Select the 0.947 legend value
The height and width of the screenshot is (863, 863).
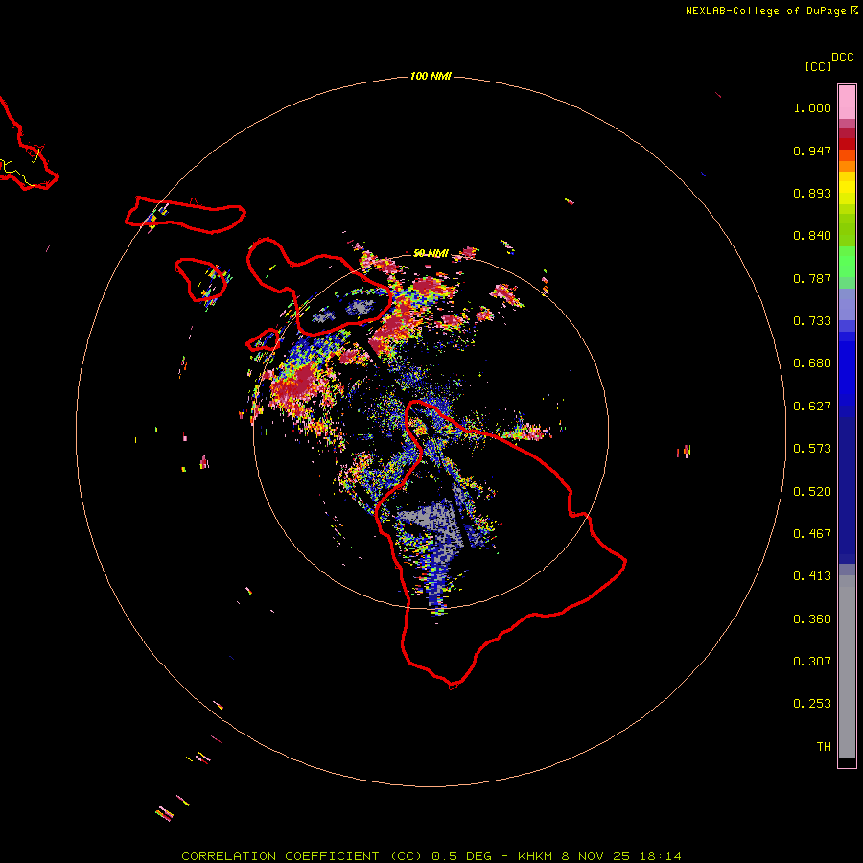pyautogui.click(x=812, y=151)
